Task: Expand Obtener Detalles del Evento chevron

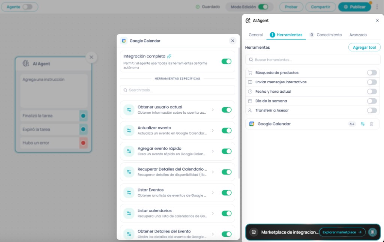Action: 213,234
